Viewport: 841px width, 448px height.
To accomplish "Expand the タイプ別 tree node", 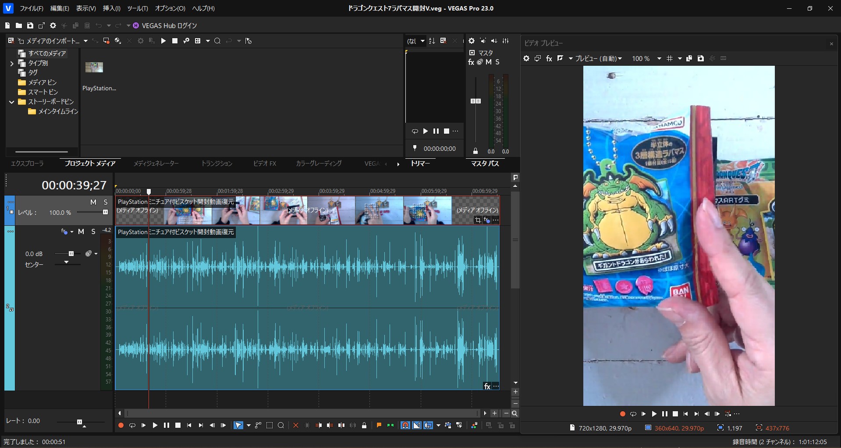I will pyautogui.click(x=12, y=63).
